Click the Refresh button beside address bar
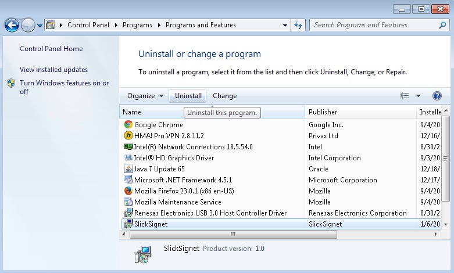The image size is (454, 273). (298, 25)
